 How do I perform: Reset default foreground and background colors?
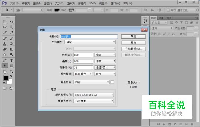pos(4,83)
